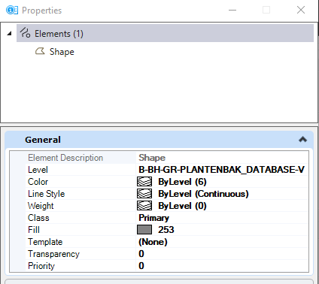
Task: Click the ByLevel icon beside Color
Action: pyautogui.click(x=144, y=182)
